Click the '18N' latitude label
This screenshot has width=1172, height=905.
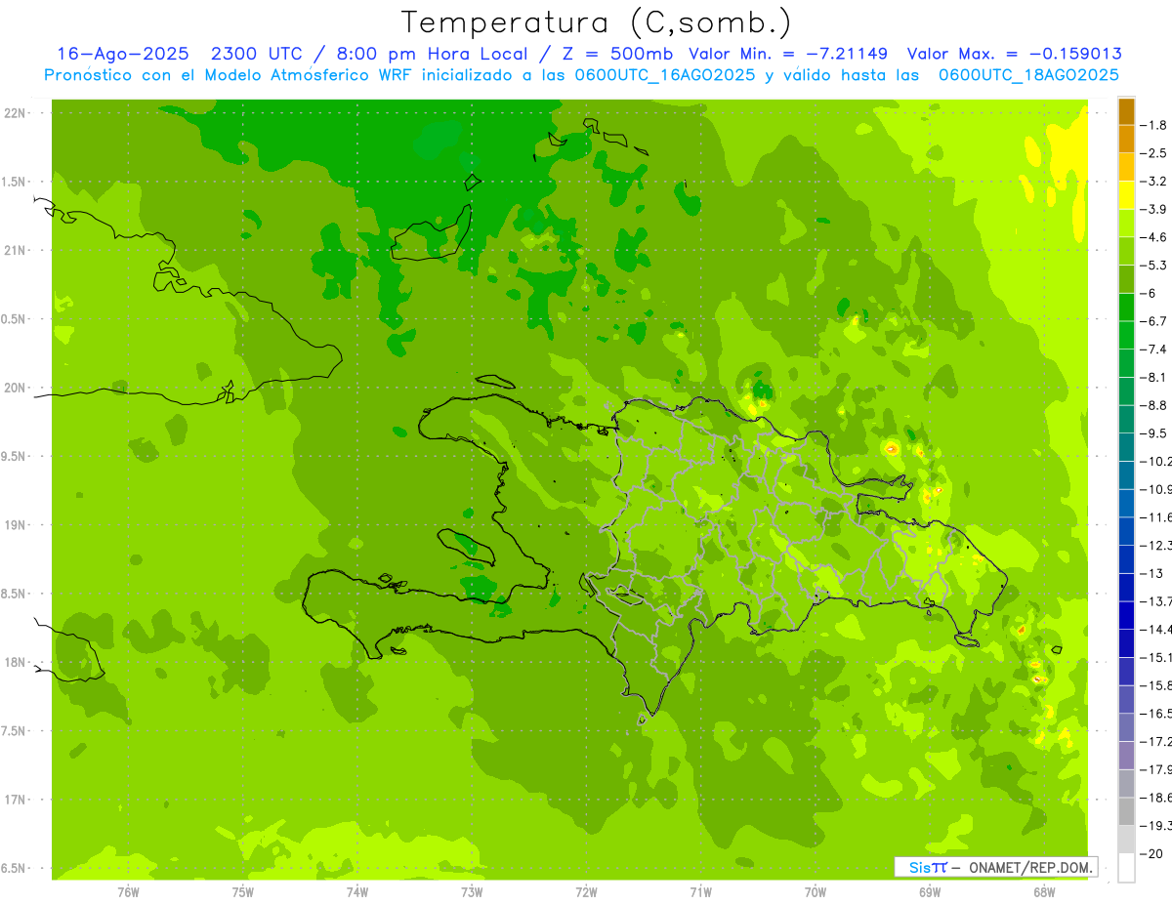pyautogui.click(x=16, y=662)
